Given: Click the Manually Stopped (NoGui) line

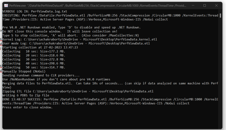Looking at the screenshot, I should (x=24, y=71).
